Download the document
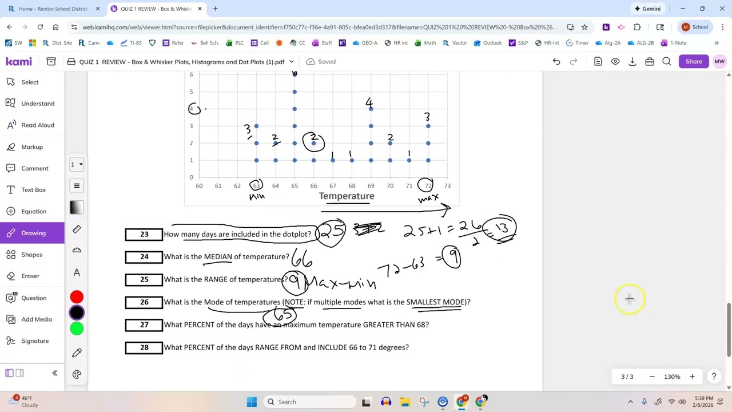 [632, 61]
